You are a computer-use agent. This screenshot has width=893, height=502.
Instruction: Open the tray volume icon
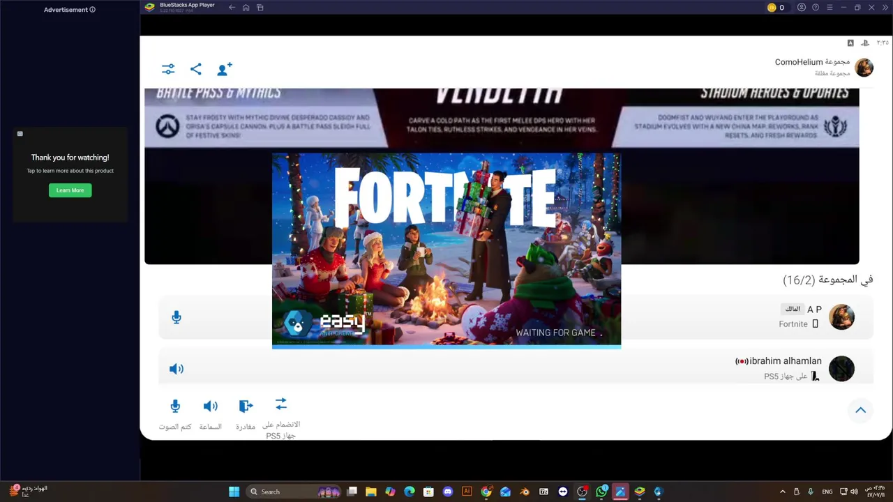click(x=854, y=492)
